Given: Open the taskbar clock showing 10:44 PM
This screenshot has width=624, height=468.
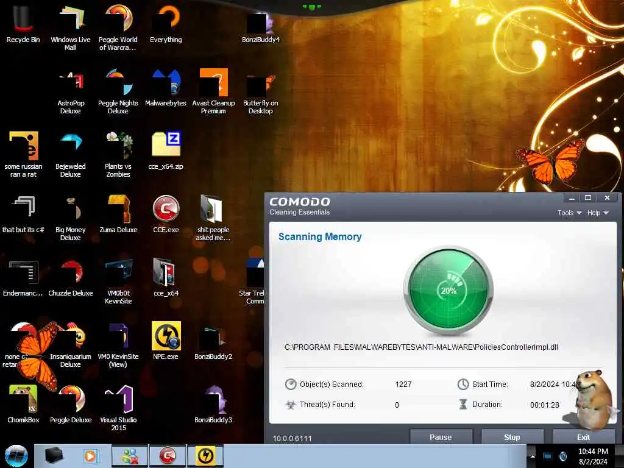Looking at the screenshot, I should 593,456.
